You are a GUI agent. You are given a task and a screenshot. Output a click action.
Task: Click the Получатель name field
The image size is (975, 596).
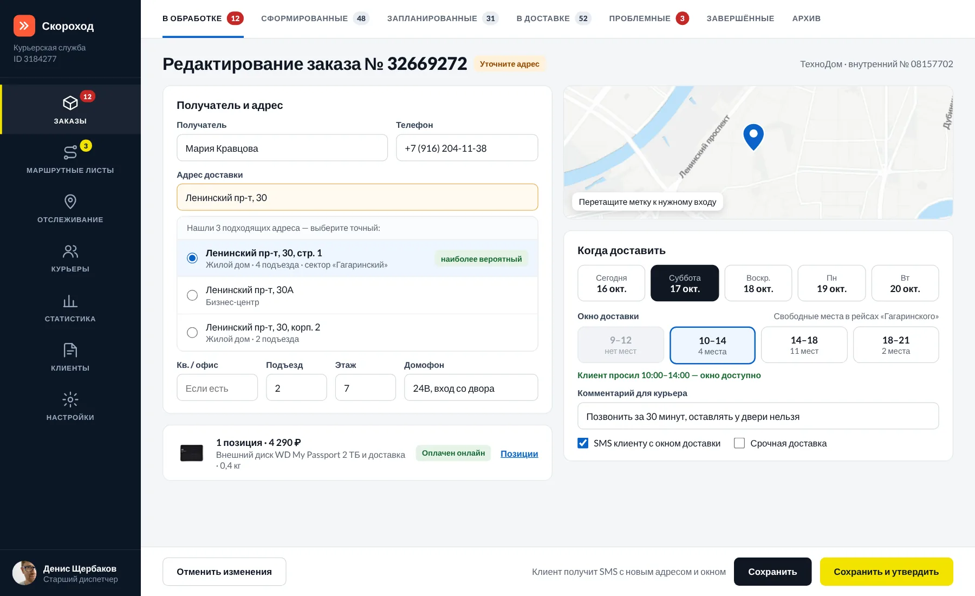[282, 148]
